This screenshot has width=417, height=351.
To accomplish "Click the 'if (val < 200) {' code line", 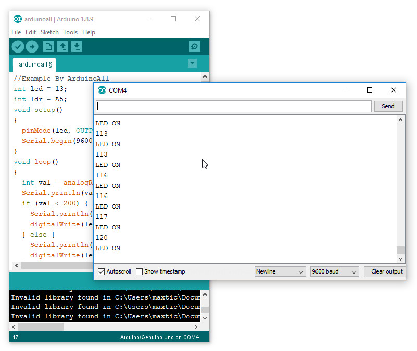I will 55,203.
